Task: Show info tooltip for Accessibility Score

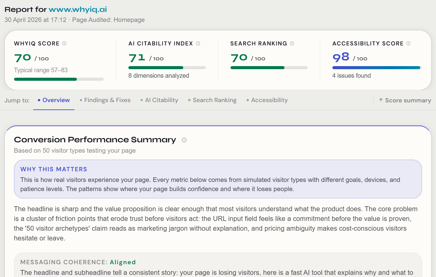Action: 408,44
